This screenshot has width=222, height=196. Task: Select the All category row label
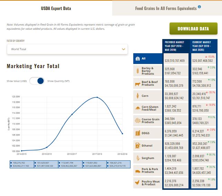click(x=144, y=58)
